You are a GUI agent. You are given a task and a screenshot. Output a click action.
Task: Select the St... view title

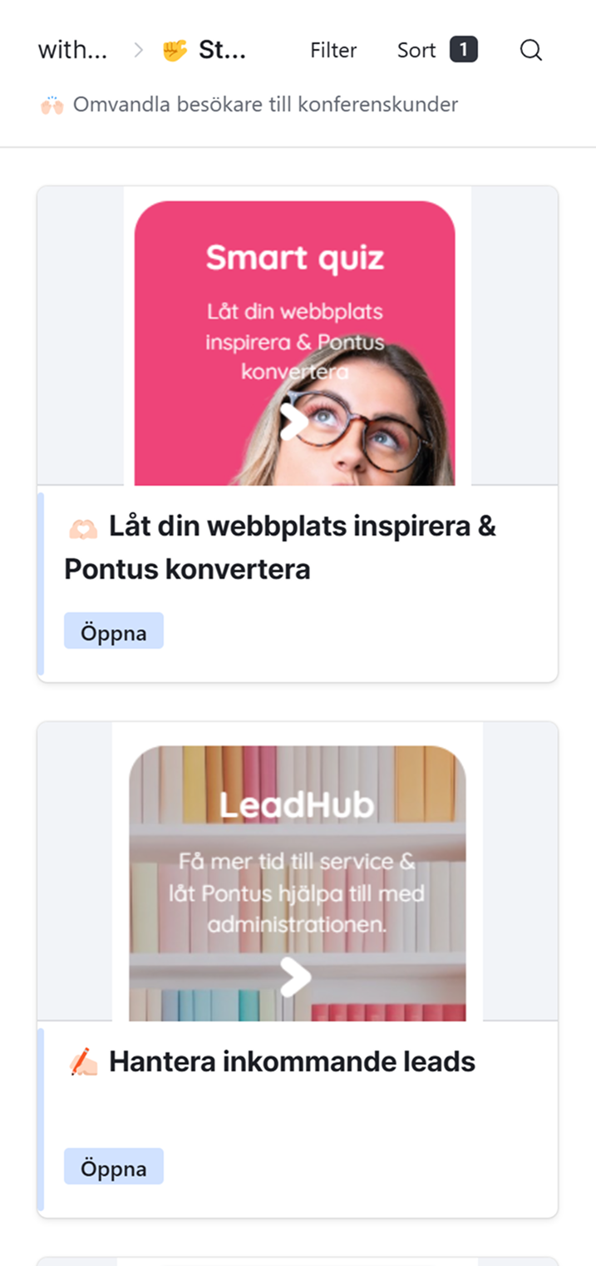click(x=222, y=51)
